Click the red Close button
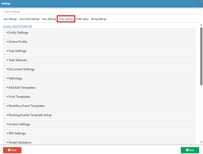Image resolution: width=203 pixels, height=154 pixels. (x=12, y=150)
